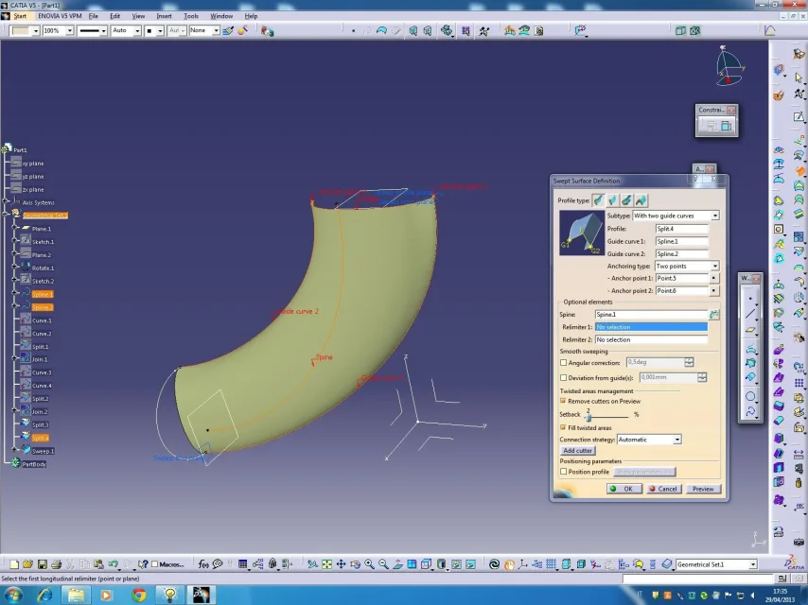The height and width of the screenshot is (605, 808).
Task: Click the Select arrow tool in right toolbar
Action: click(x=799, y=78)
